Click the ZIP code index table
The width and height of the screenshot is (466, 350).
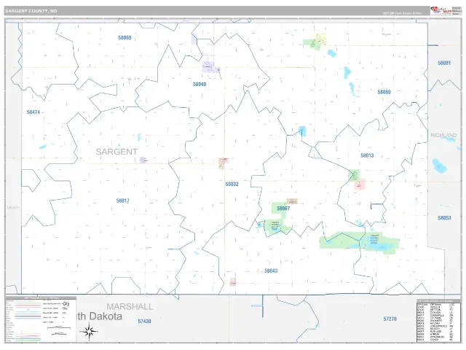(438, 321)
